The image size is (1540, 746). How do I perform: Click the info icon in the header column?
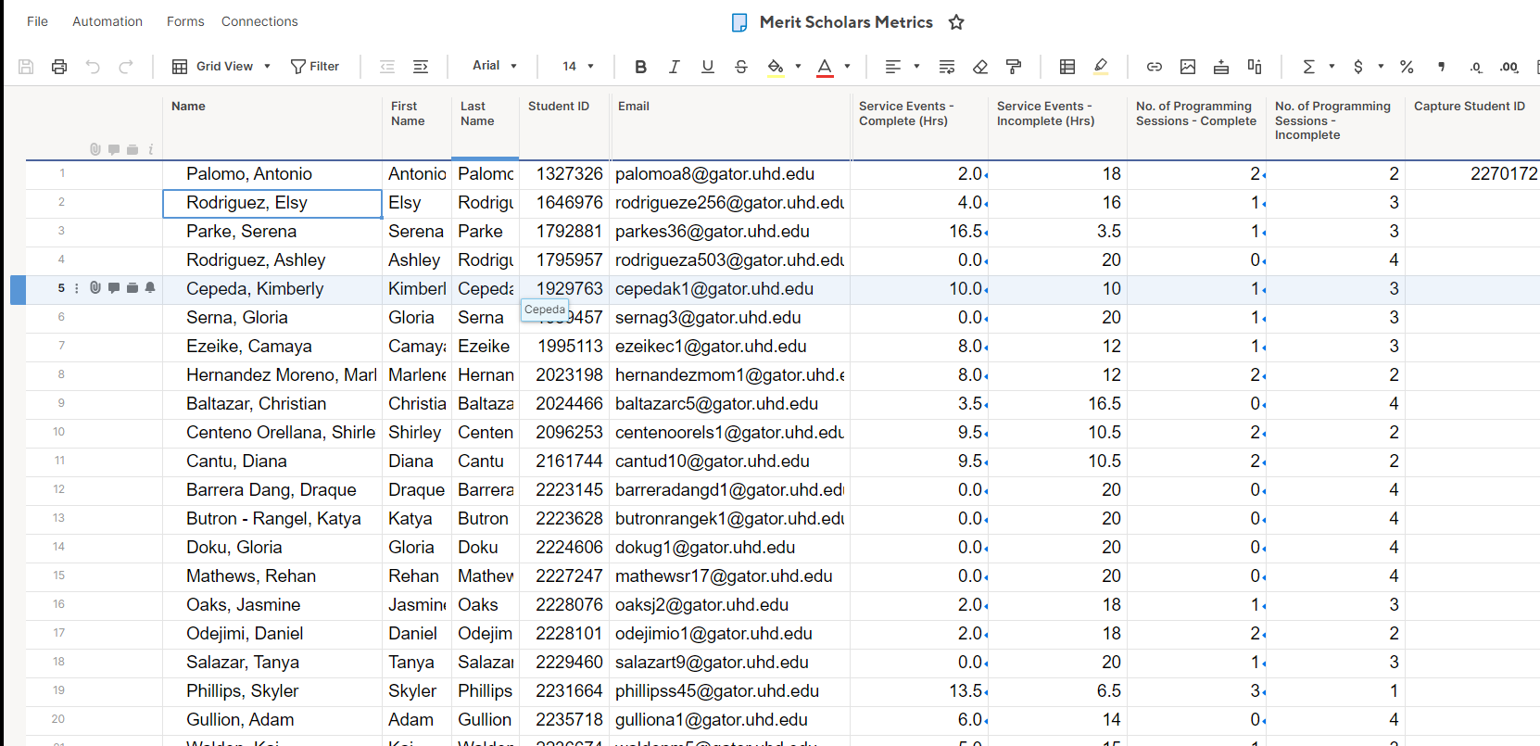150,149
